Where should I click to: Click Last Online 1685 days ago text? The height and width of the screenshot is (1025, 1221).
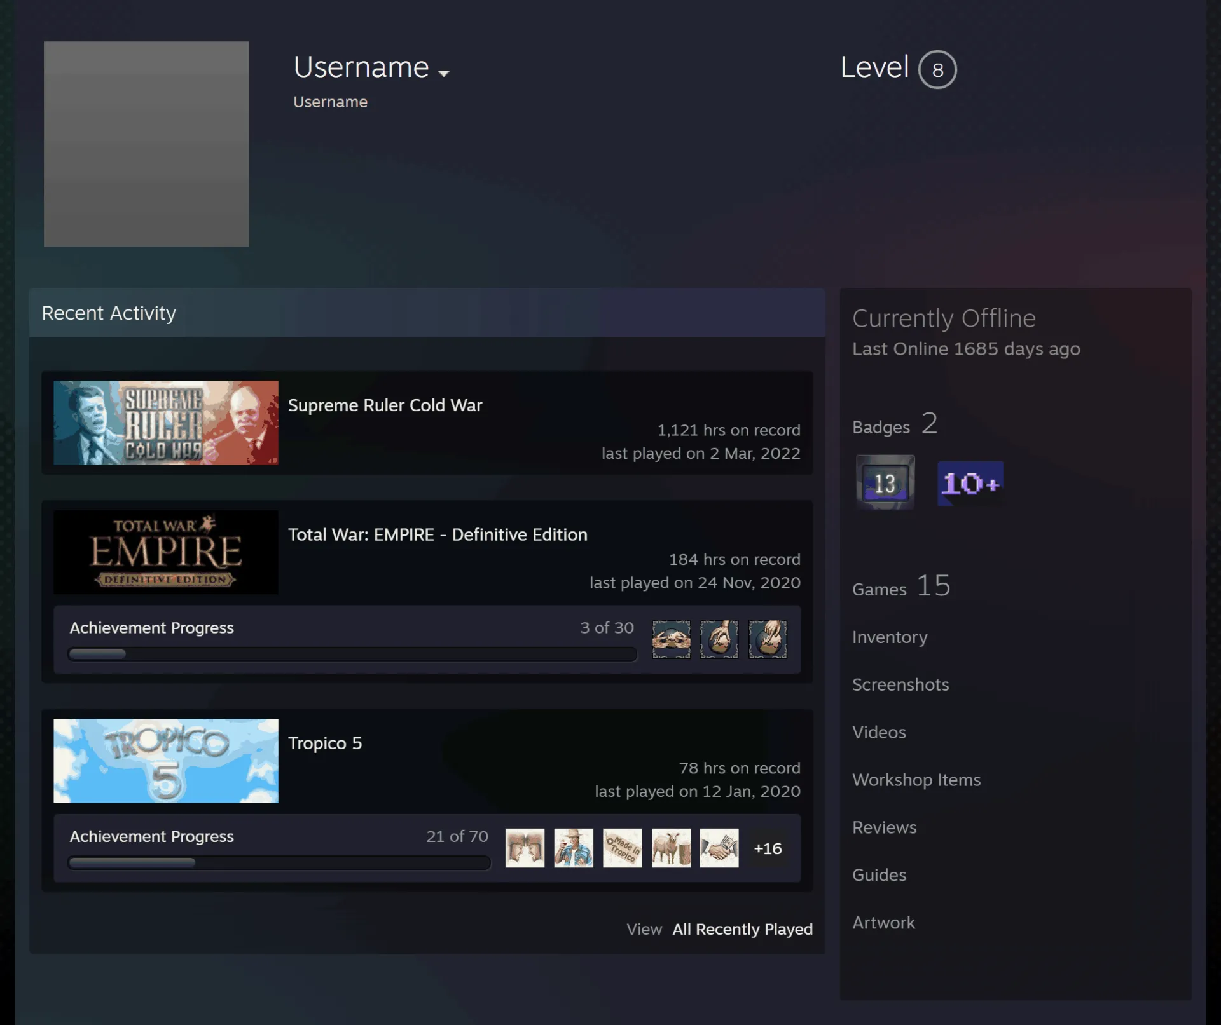[966, 349]
